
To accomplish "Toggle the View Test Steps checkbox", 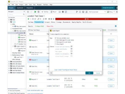I will pos(29,30).
